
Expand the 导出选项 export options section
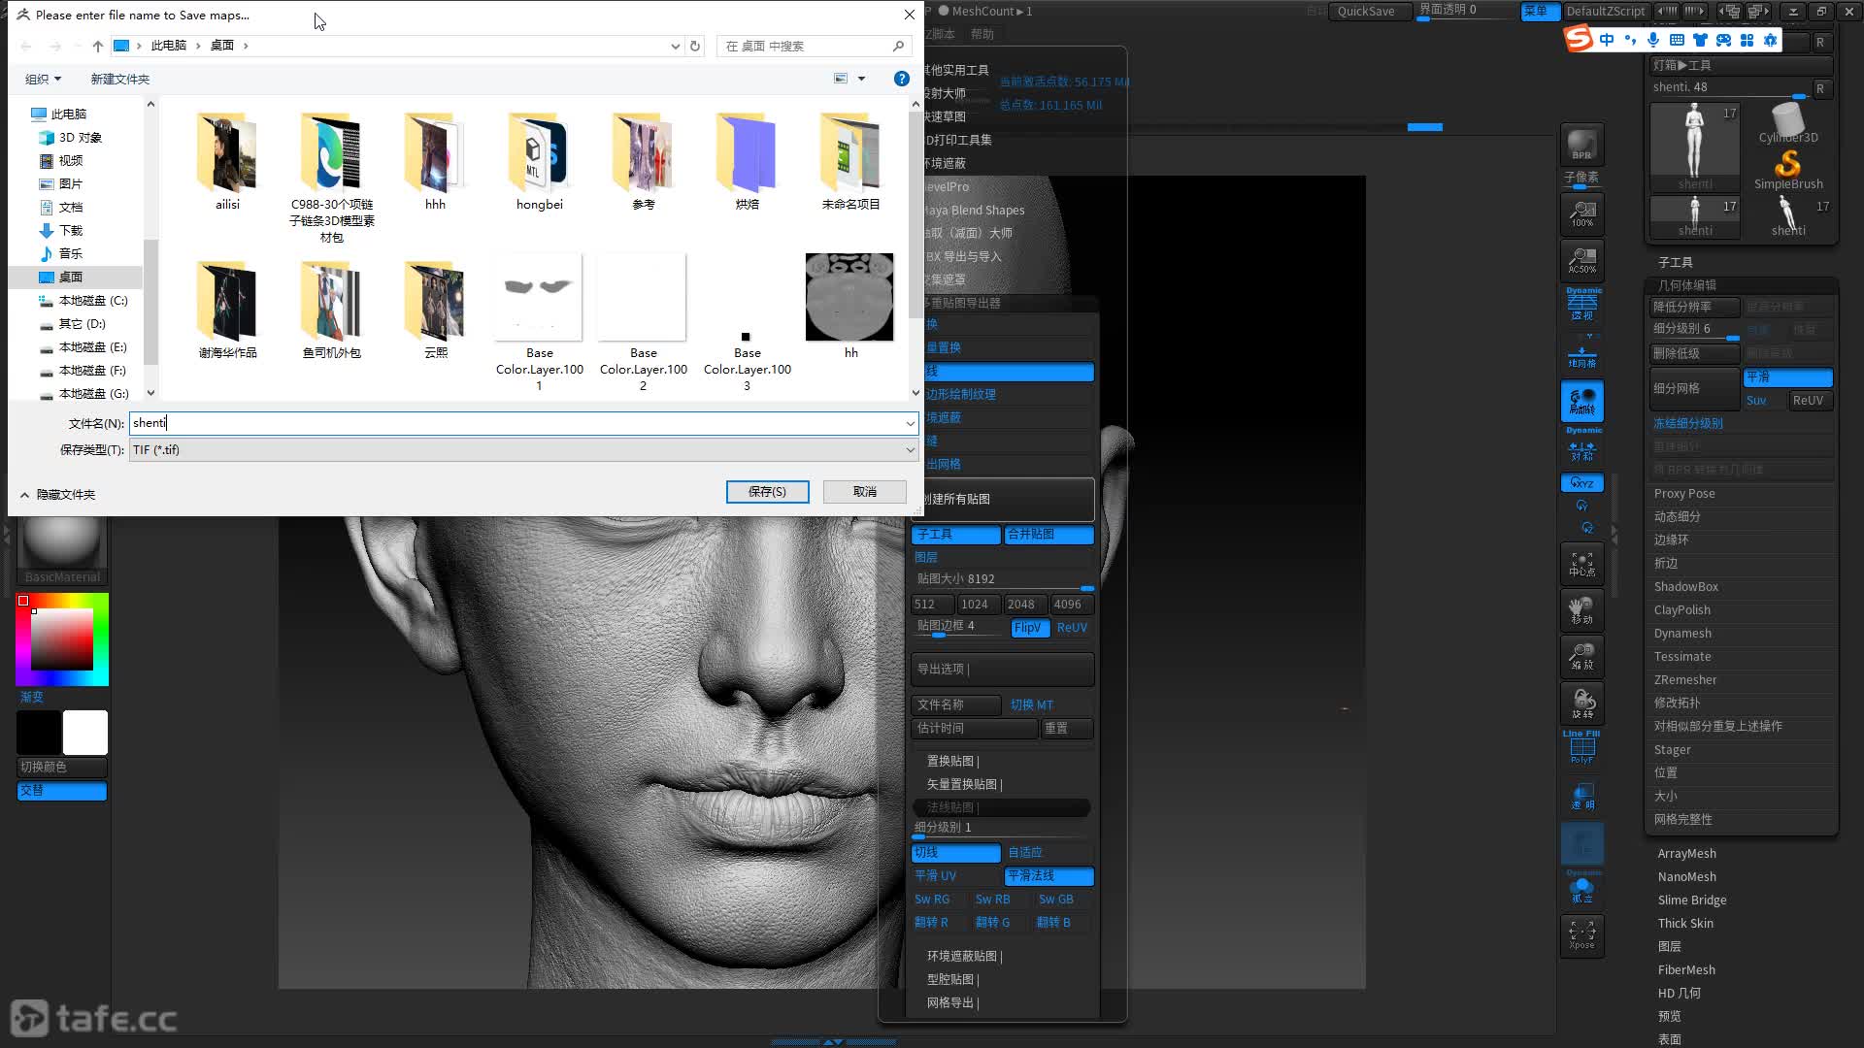coord(1003,670)
